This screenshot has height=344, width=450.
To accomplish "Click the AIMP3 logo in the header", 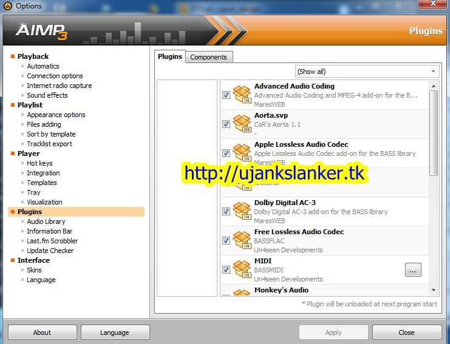I will 42,32.
